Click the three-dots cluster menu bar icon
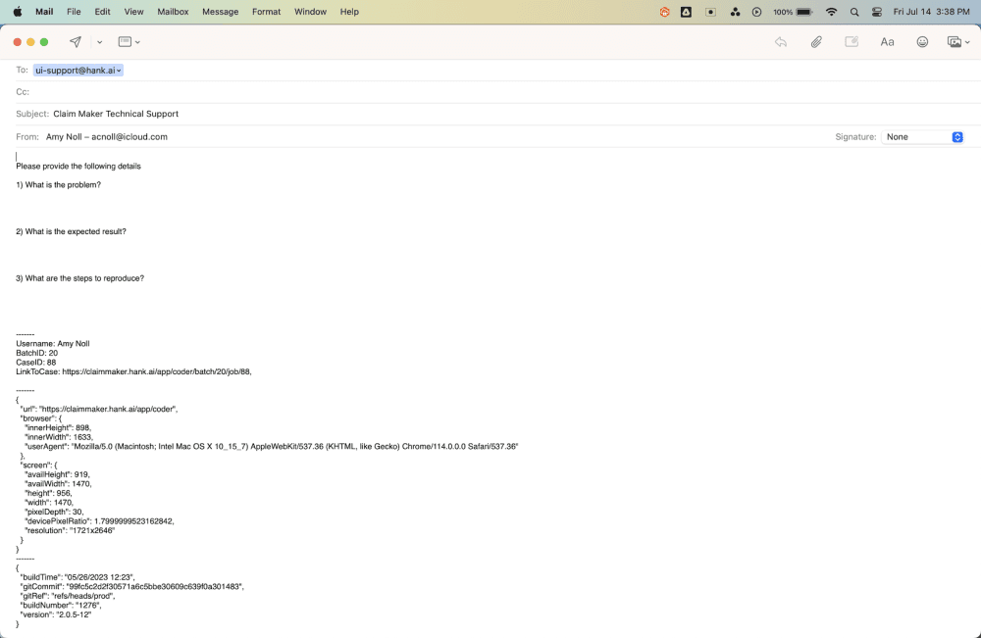Viewport: 981px width, 638px height. (735, 11)
